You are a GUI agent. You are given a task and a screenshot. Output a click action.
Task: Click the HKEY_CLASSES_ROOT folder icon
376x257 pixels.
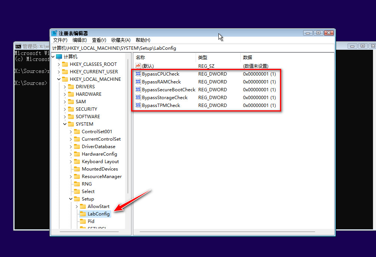[65, 64]
